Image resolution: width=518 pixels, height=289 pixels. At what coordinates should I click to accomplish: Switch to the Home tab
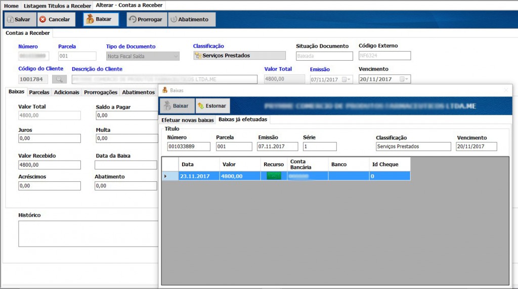pyautogui.click(x=11, y=6)
